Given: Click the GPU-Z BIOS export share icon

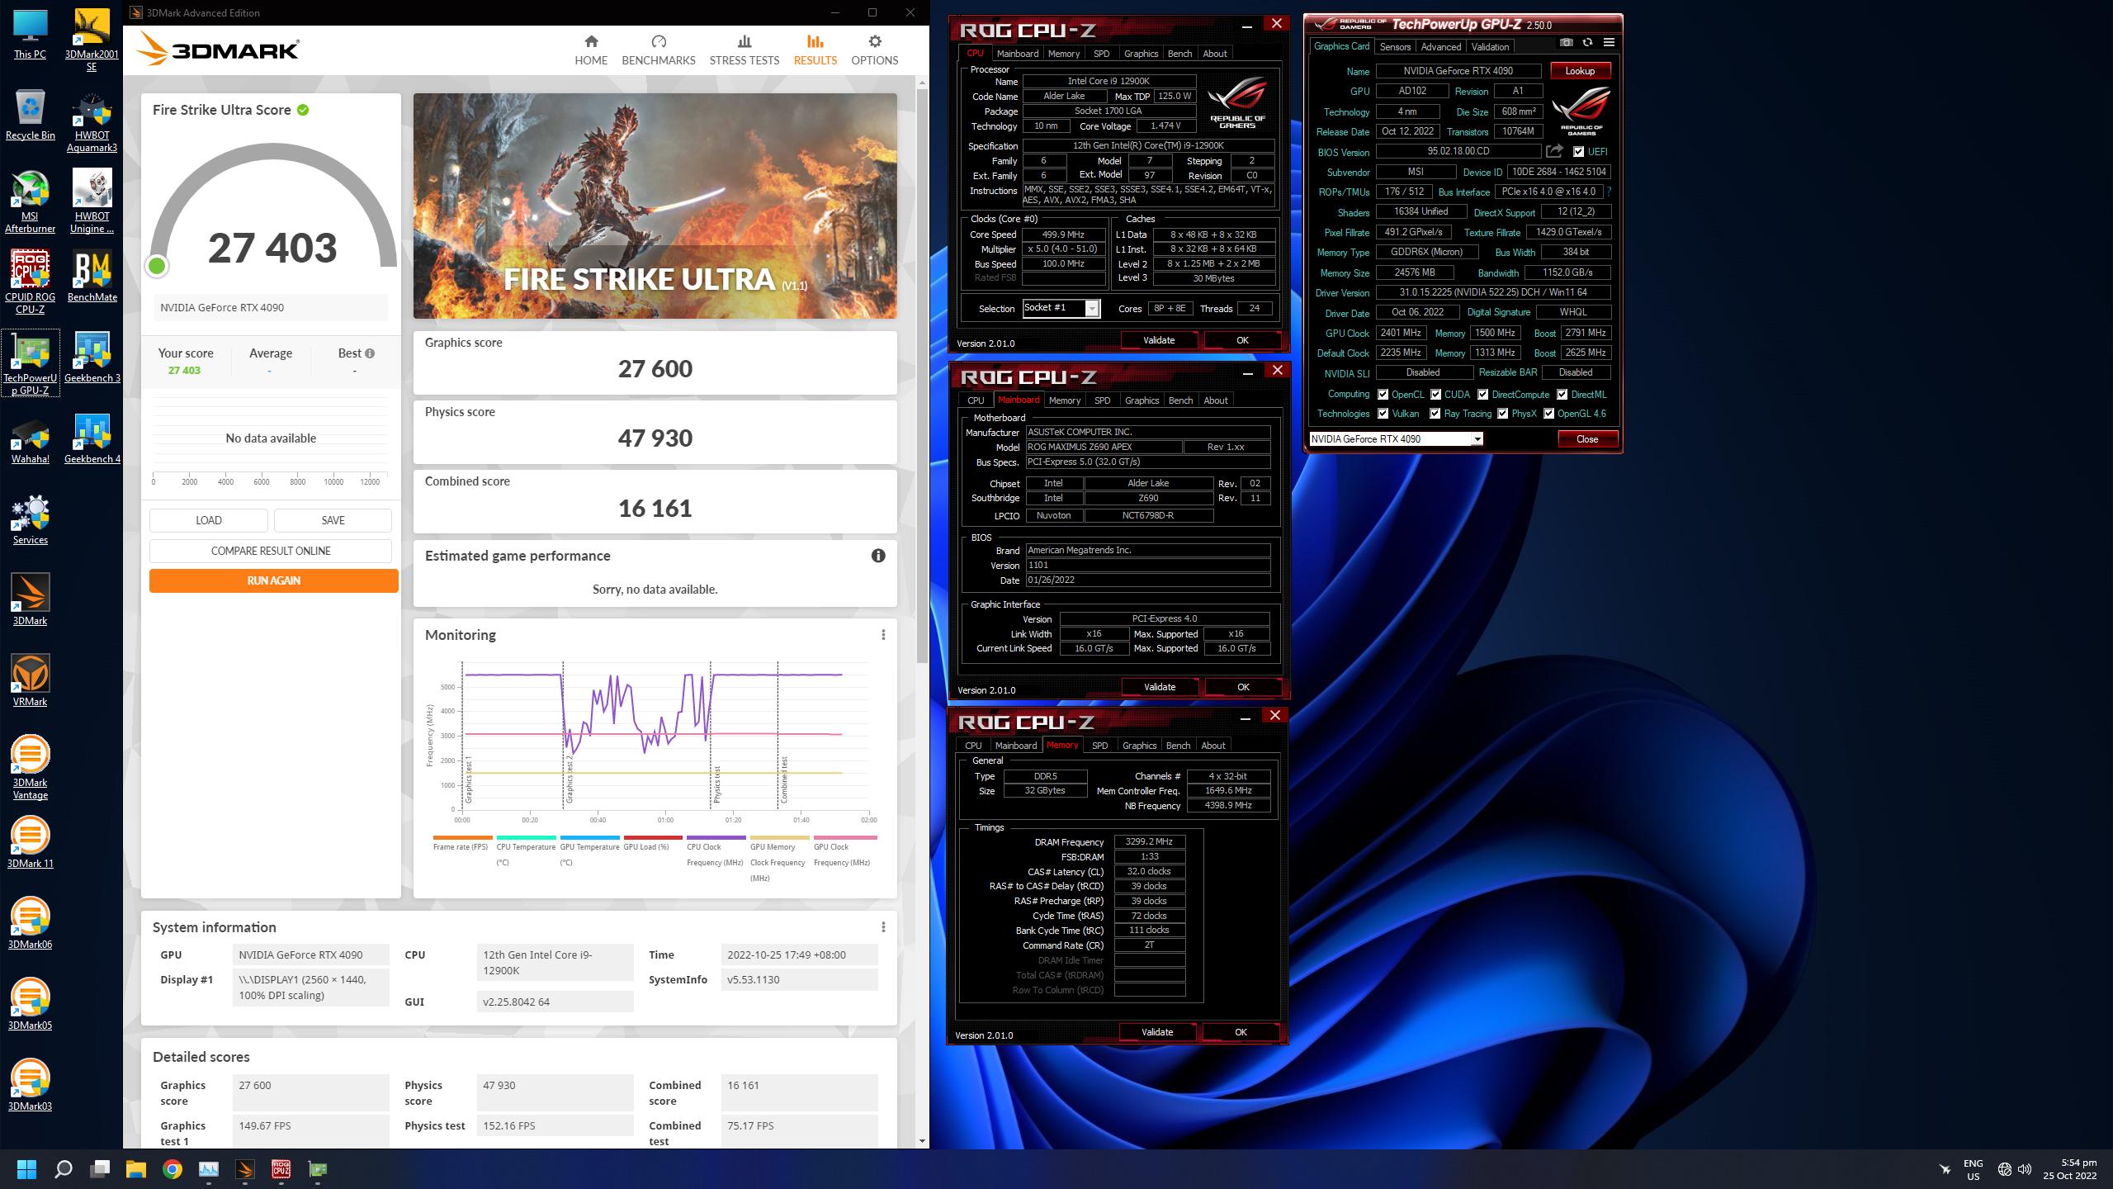Looking at the screenshot, I should point(1555,151).
